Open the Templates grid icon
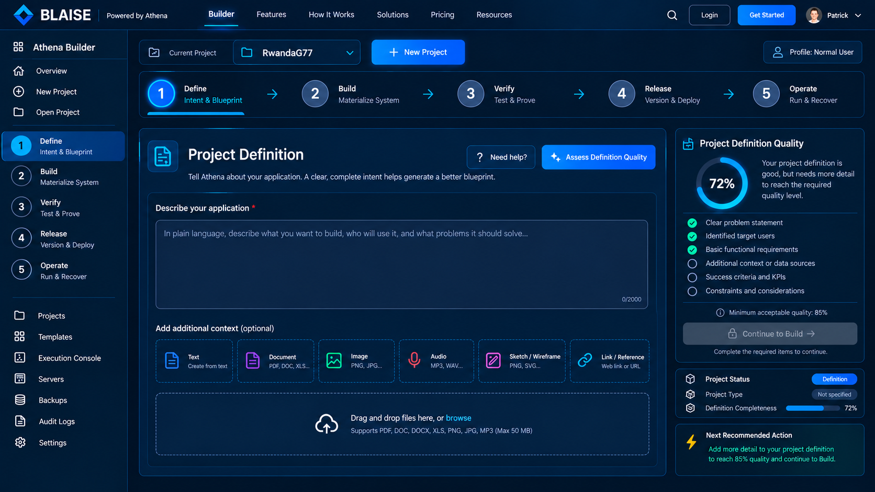The height and width of the screenshot is (492, 875). [19, 337]
